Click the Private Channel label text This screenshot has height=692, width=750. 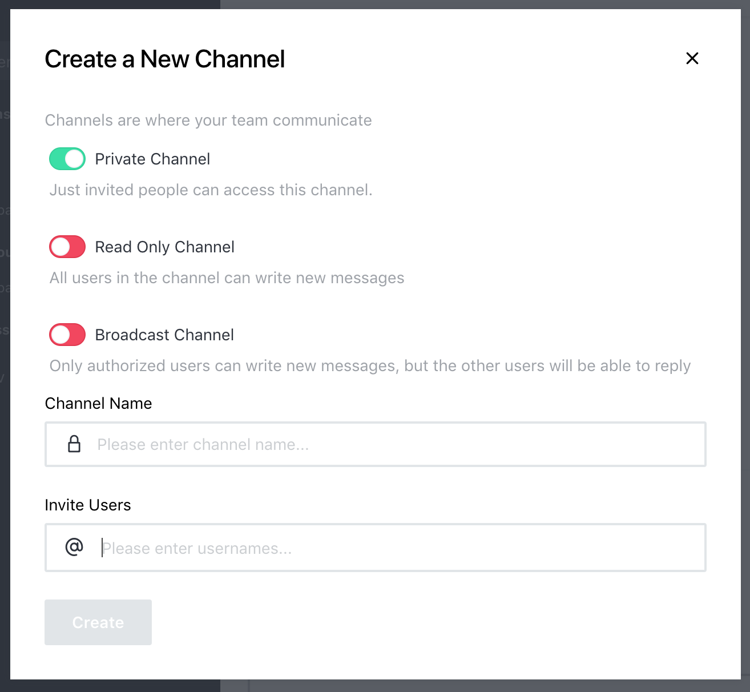click(152, 159)
